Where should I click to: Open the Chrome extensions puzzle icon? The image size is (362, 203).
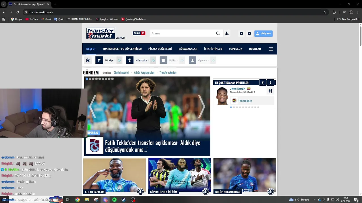pyautogui.click(x=334, y=12)
